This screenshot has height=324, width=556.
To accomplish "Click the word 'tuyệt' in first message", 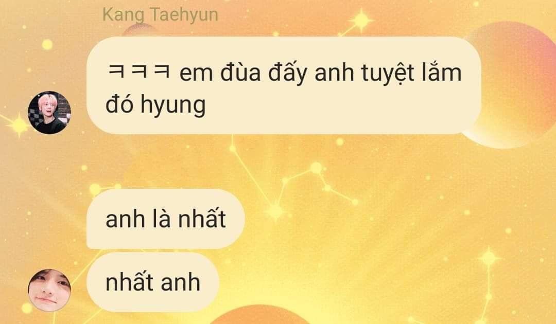I will click(x=388, y=74).
